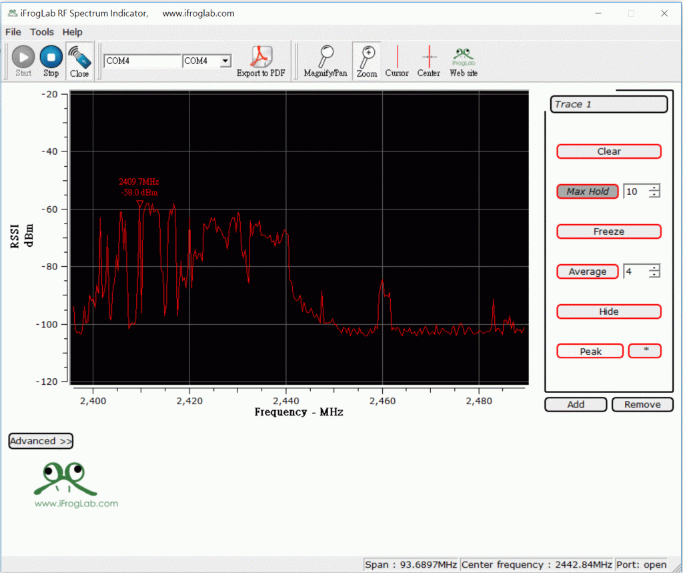Increase the Max Hold count
Image resolution: width=683 pixels, height=573 pixels.
click(654, 188)
